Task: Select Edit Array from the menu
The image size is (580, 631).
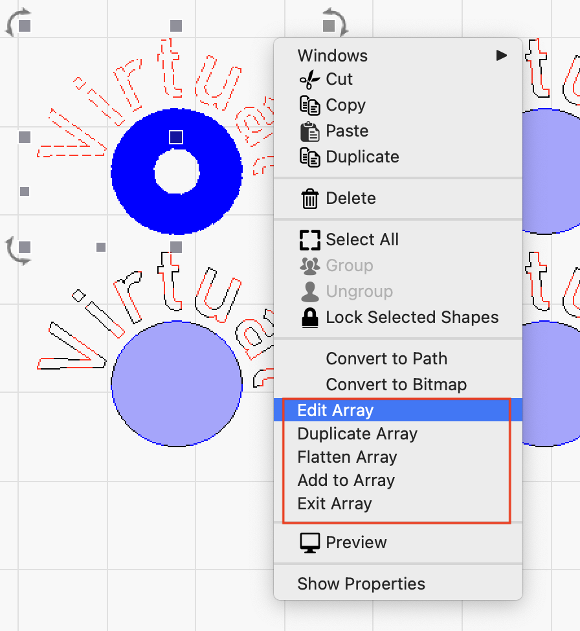Action: [x=335, y=410]
